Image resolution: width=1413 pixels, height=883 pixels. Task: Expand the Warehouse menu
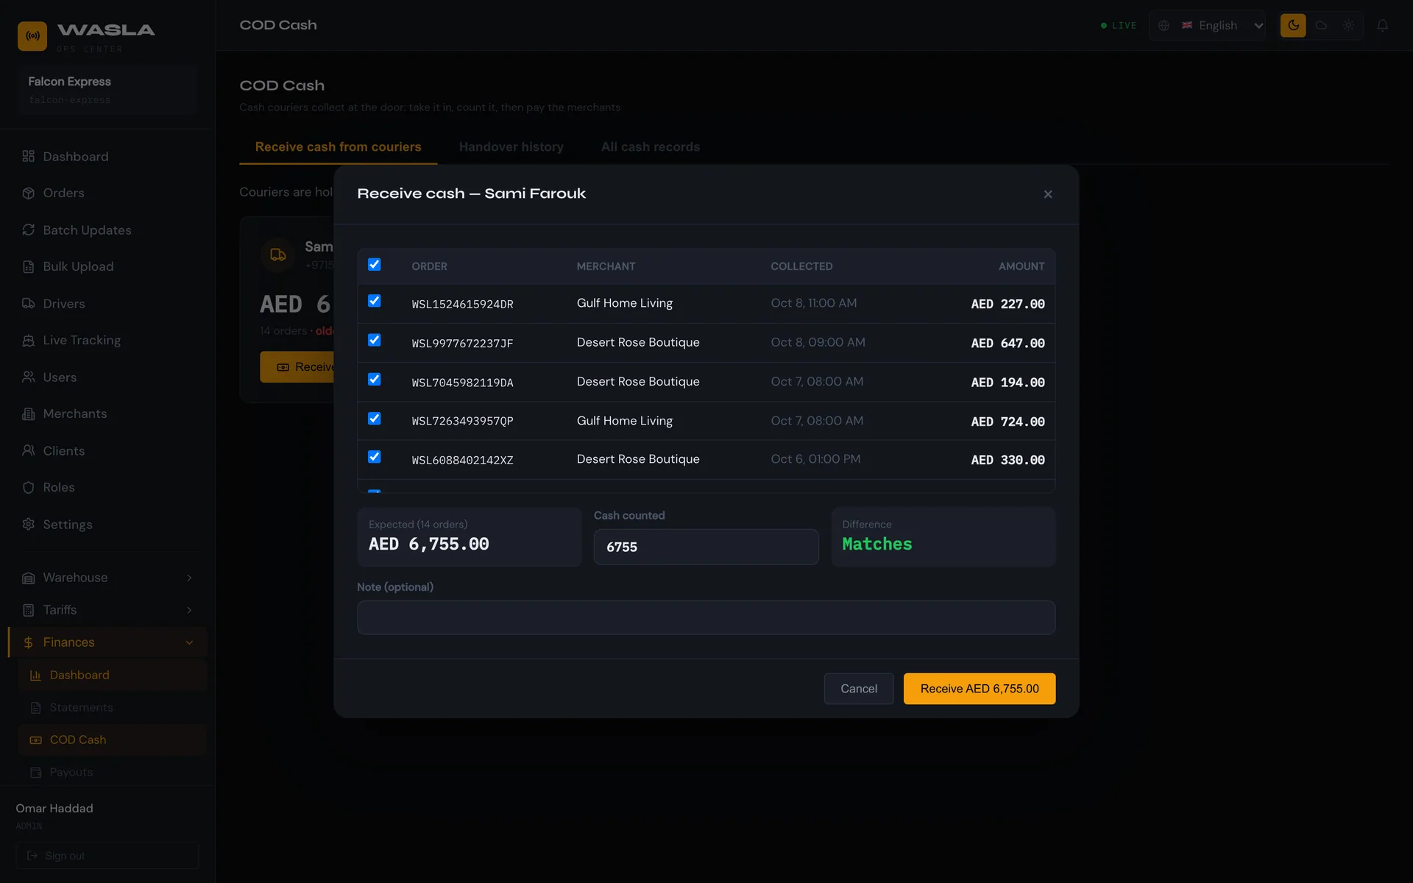click(107, 578)
